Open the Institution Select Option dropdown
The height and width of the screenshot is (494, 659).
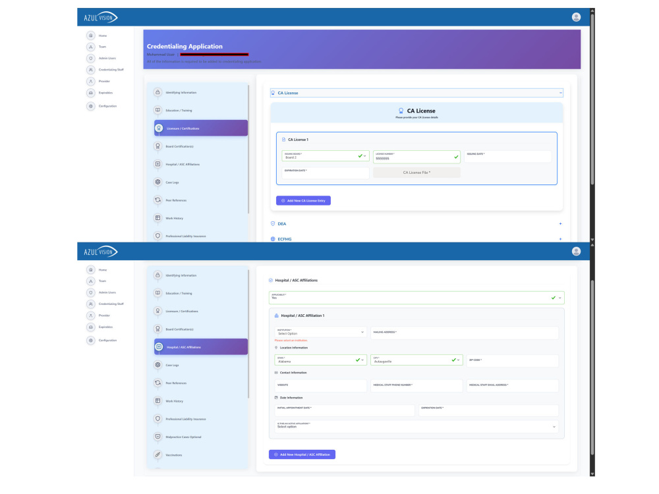pyautogui.click(x=320, y=332)
